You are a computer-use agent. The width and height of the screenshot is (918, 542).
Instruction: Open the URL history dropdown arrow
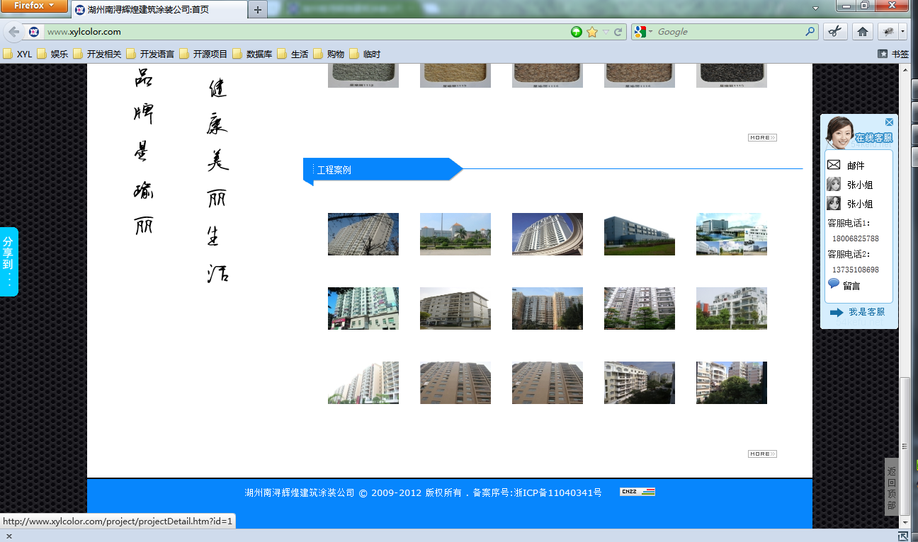click(x=606, y=32)
